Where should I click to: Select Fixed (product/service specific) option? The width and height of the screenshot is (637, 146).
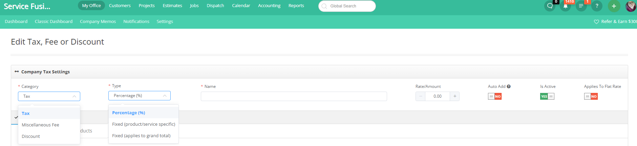pyautogui.click(x=144, y=124)
